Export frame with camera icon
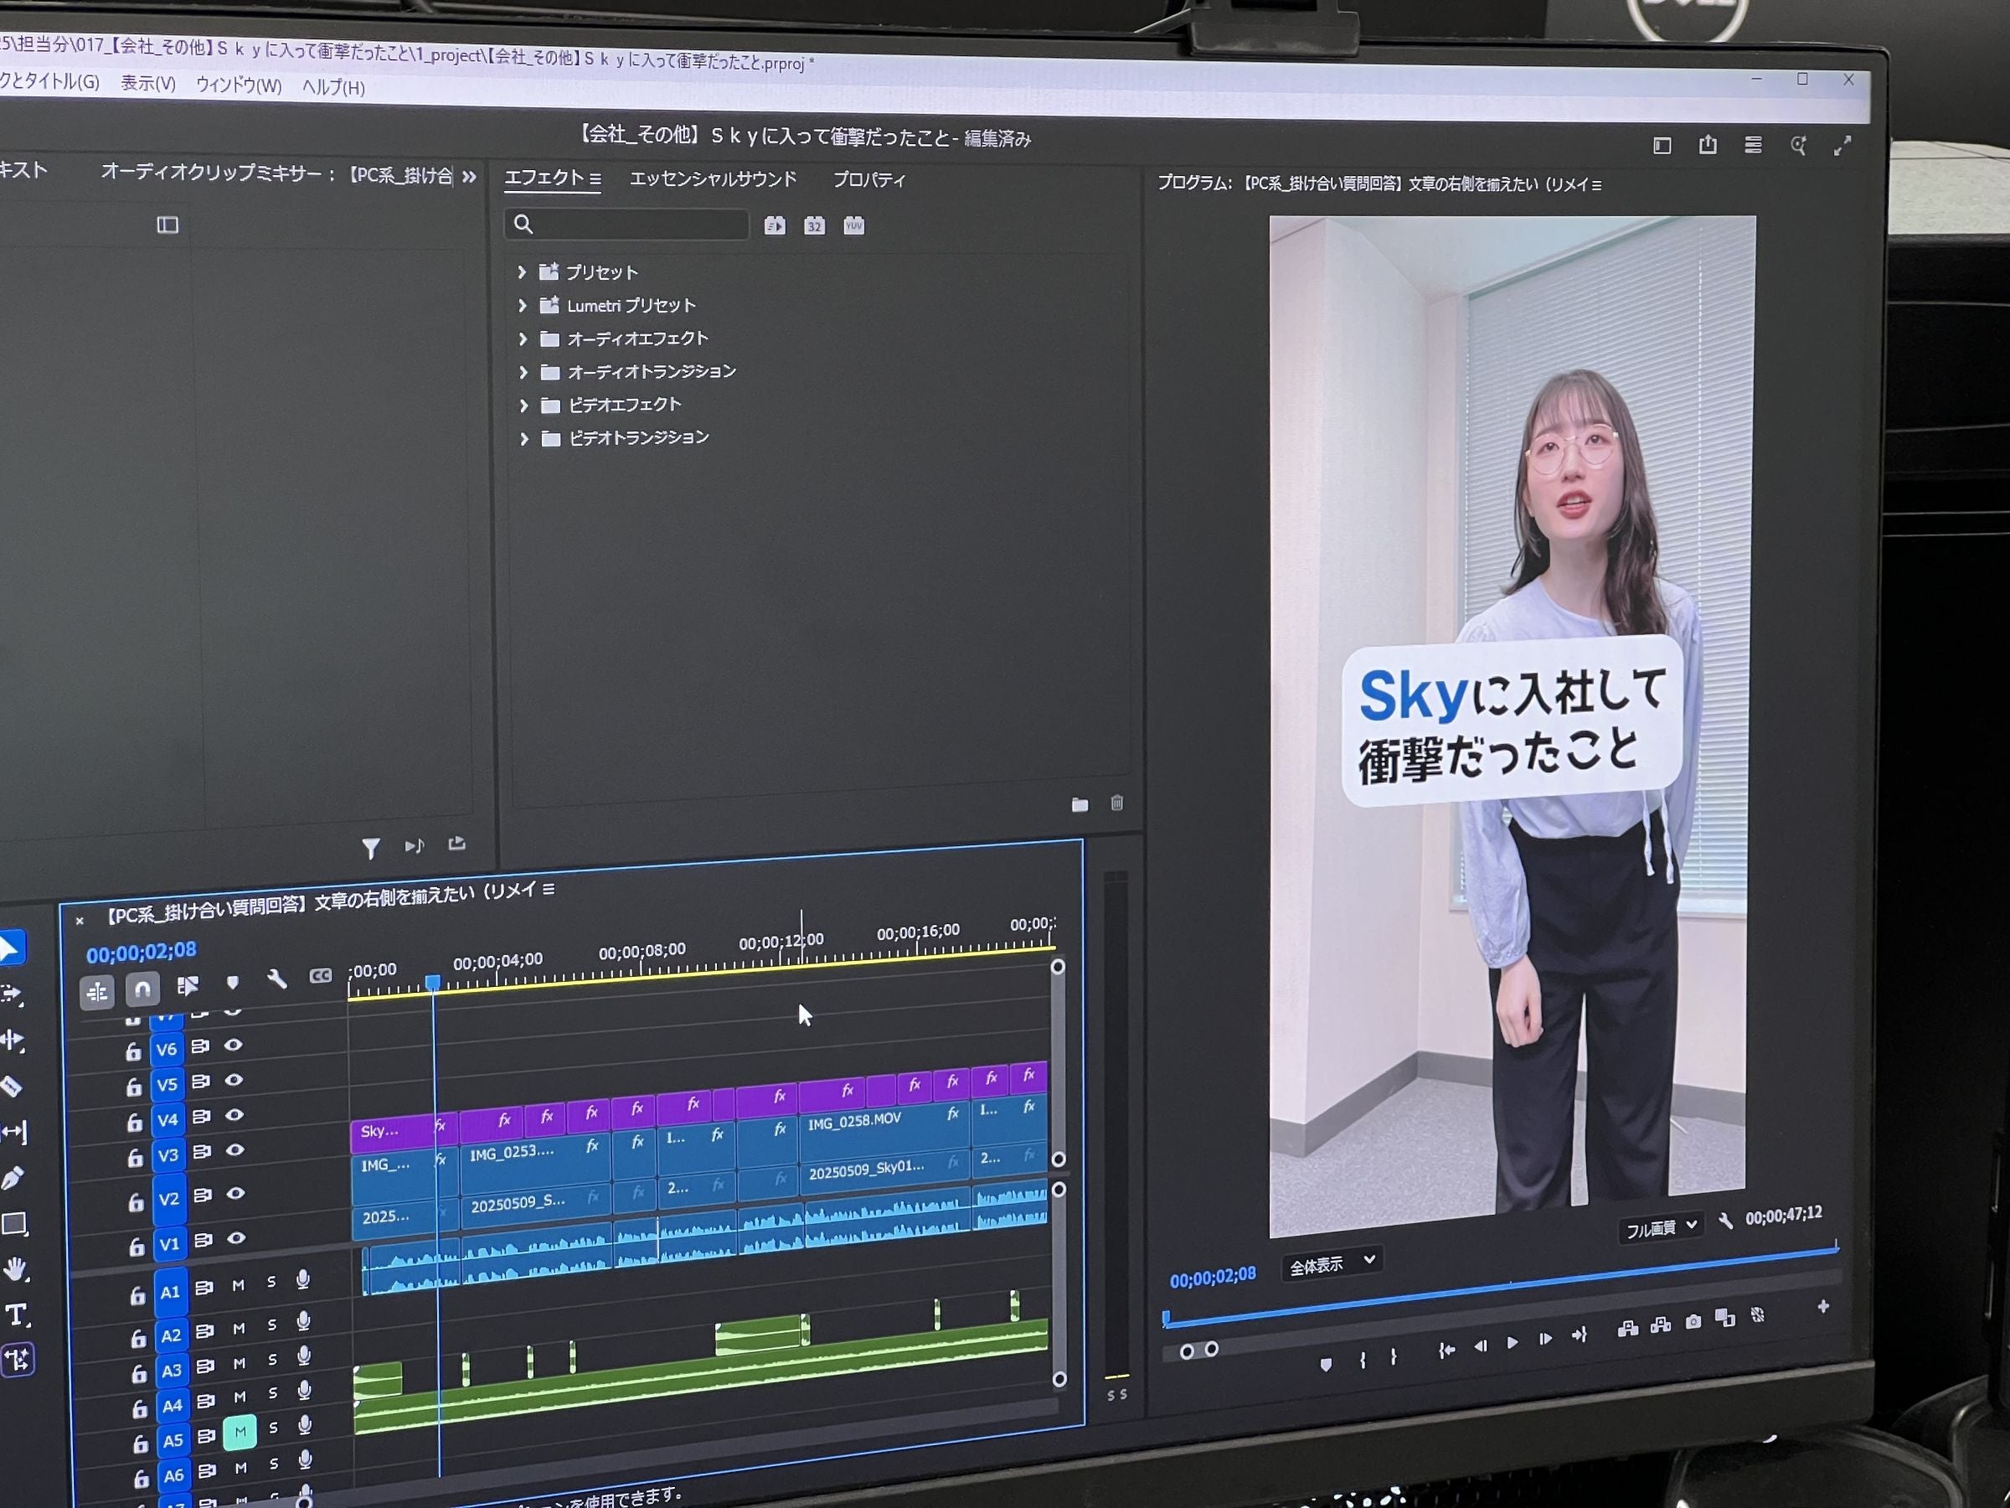The image size is (2010, 1508). point(1693,1322)
